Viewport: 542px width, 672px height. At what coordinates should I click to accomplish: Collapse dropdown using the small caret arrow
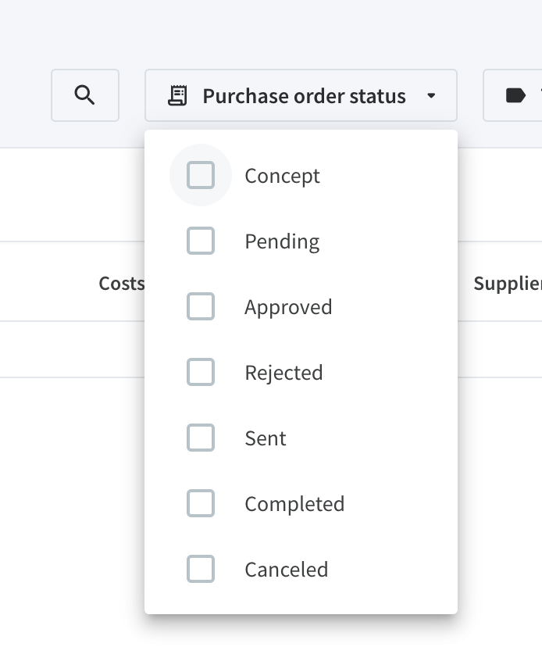(x=431, y=96)
